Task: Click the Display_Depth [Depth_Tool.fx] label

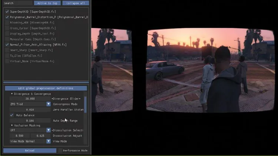Action: 32,33
